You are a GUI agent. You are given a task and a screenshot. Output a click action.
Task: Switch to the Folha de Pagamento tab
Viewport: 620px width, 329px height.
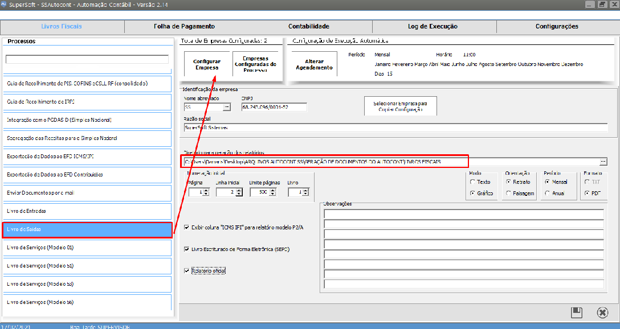184,26
